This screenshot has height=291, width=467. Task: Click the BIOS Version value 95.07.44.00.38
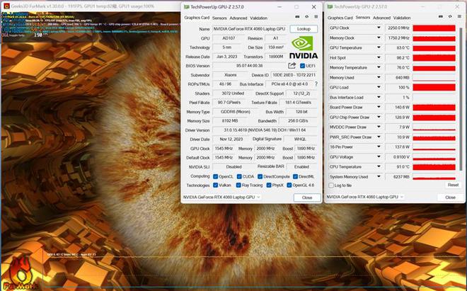click(x=249, y=66)
